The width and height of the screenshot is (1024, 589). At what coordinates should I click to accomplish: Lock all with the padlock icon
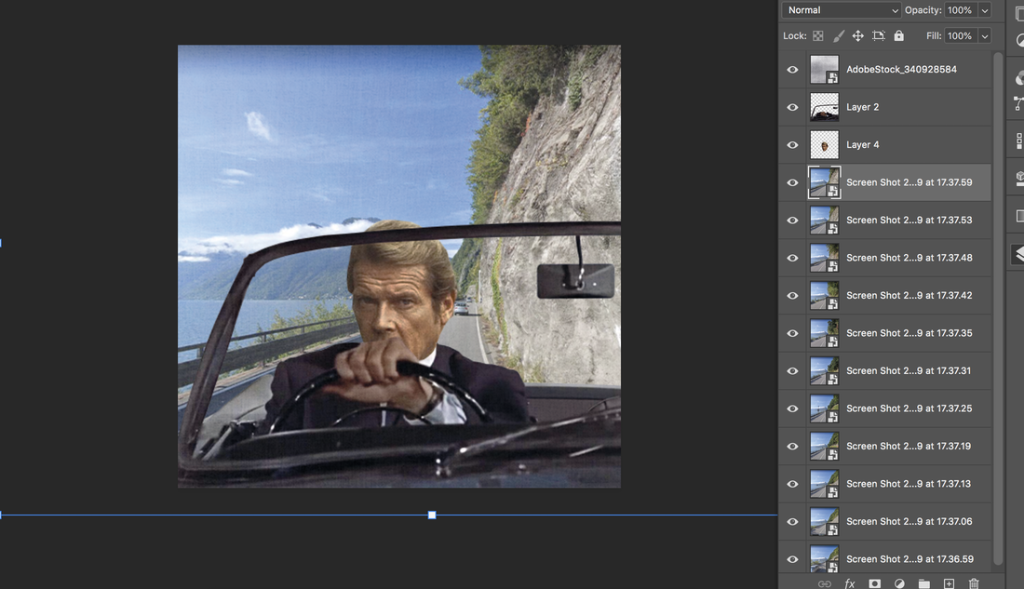pos(899,36)
